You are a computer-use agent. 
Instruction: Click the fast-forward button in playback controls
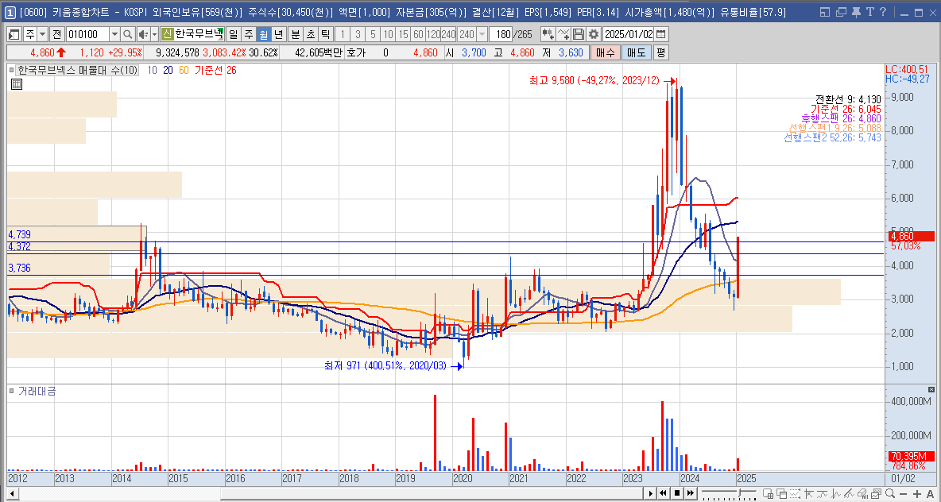tap(690, 493)
